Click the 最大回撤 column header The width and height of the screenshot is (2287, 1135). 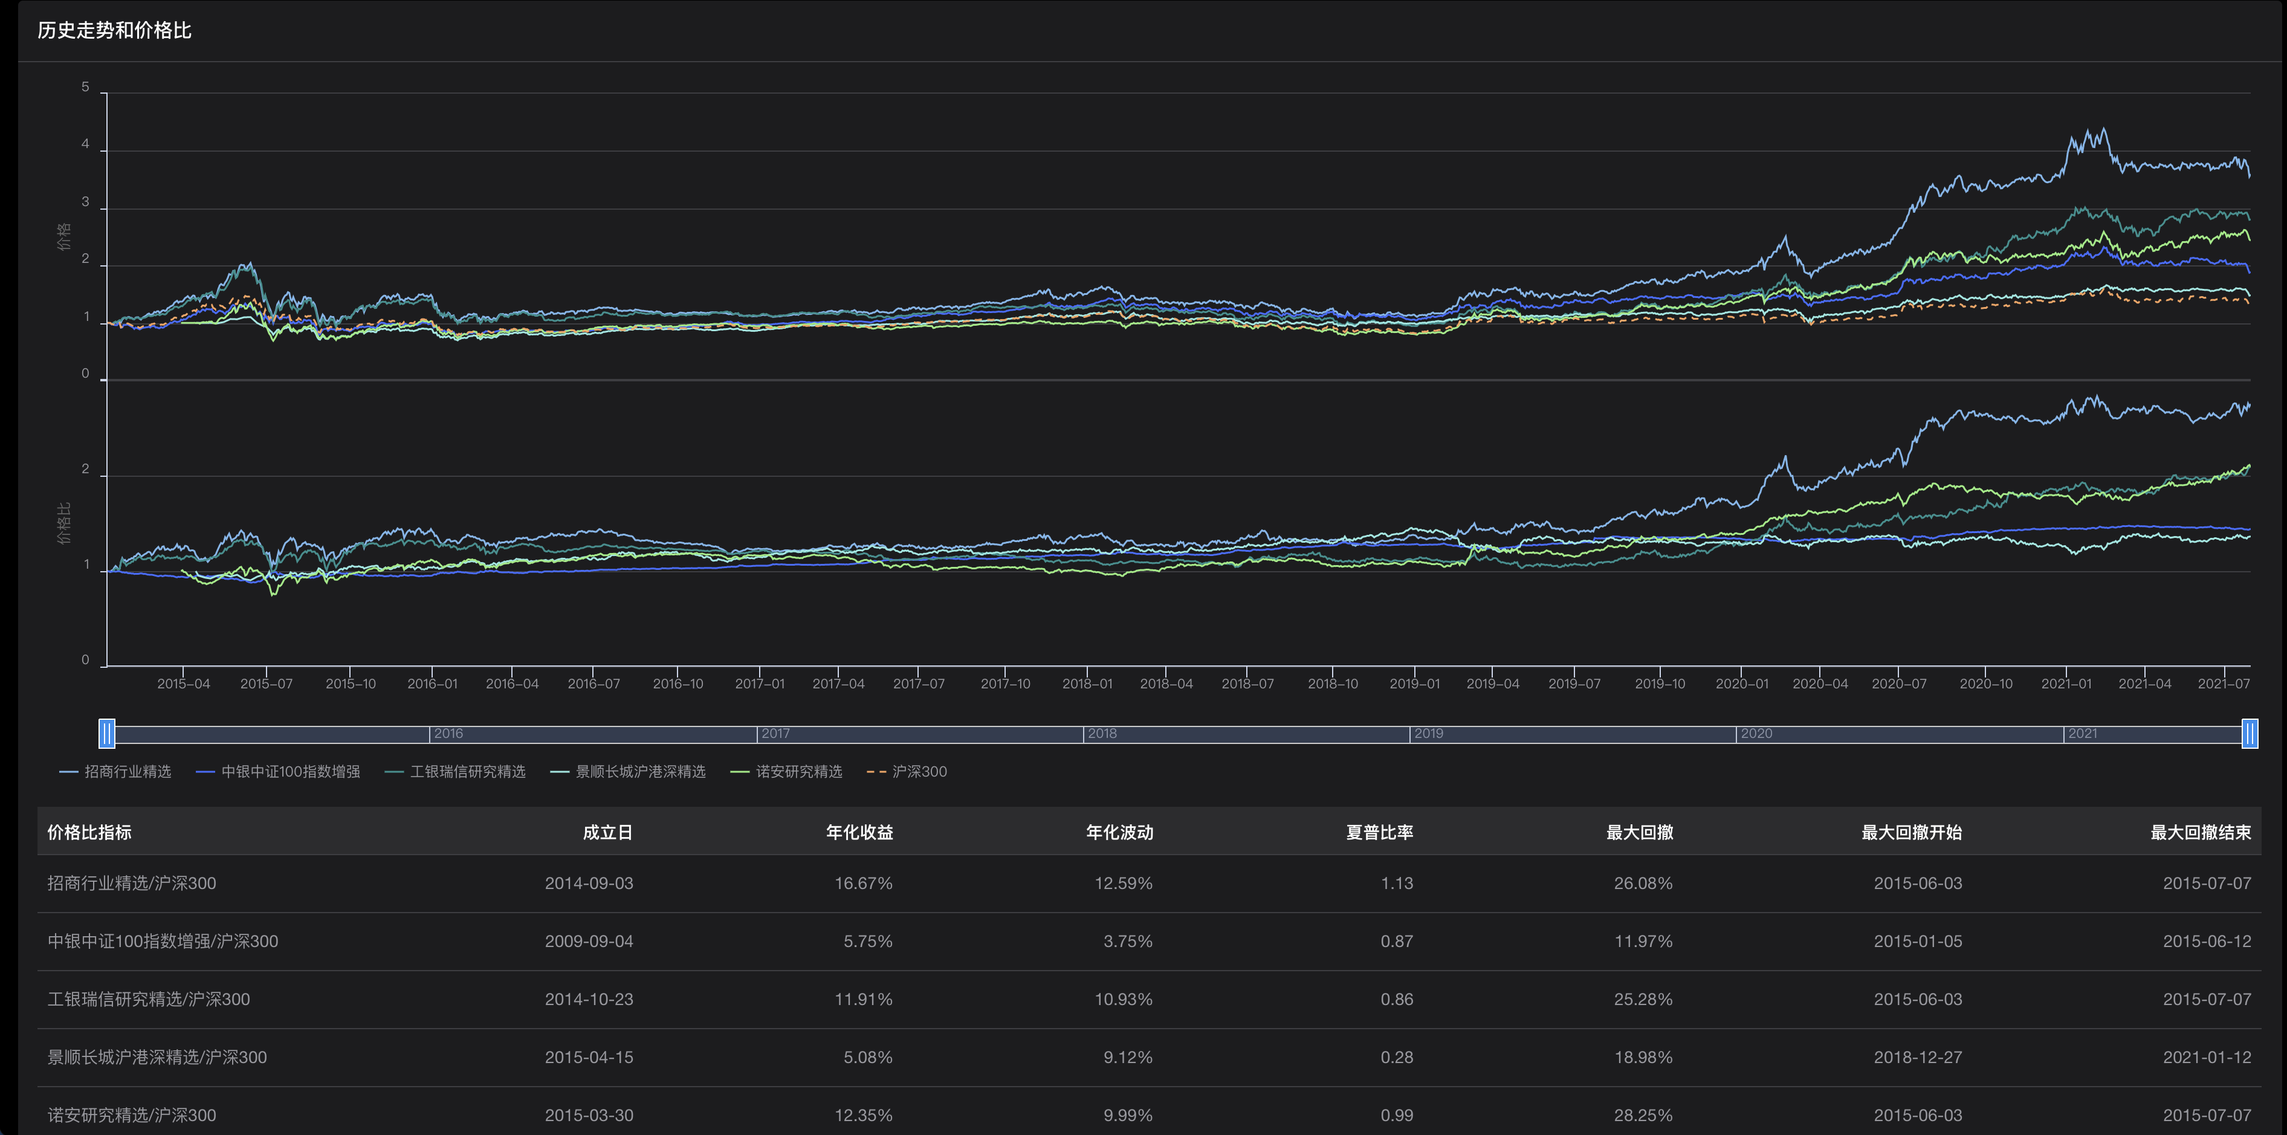tap(1639, 832)
